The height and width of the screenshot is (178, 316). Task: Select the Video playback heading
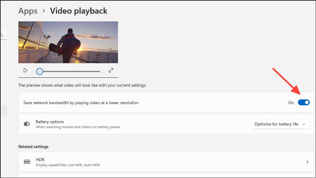pos(79,11)
